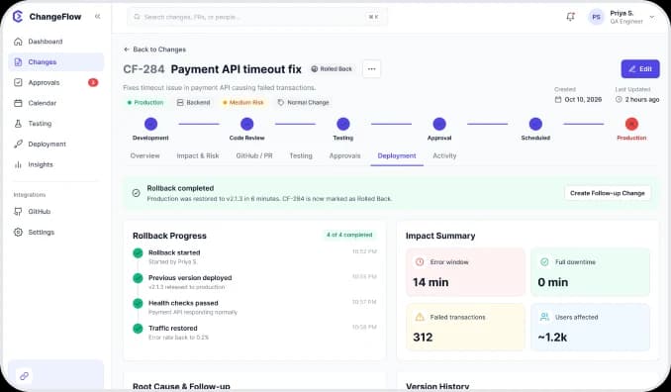Click the Testing stage circle marker
Screen dimensions: 671x392
click(343, 124)
